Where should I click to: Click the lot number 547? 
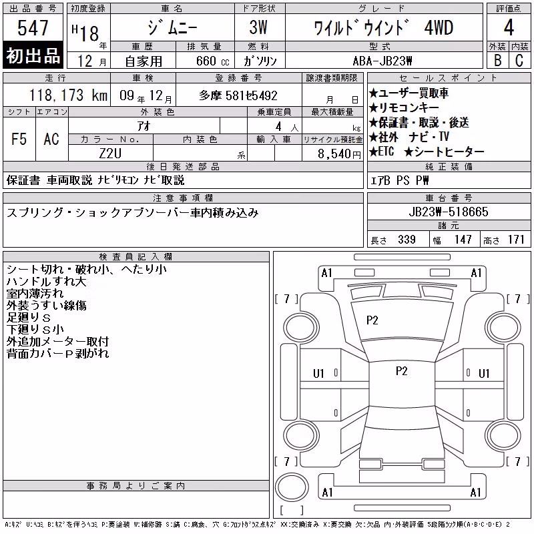[33, 27]
